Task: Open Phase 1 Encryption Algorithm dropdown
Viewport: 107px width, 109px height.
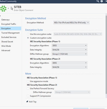Action: coord(69,46)
